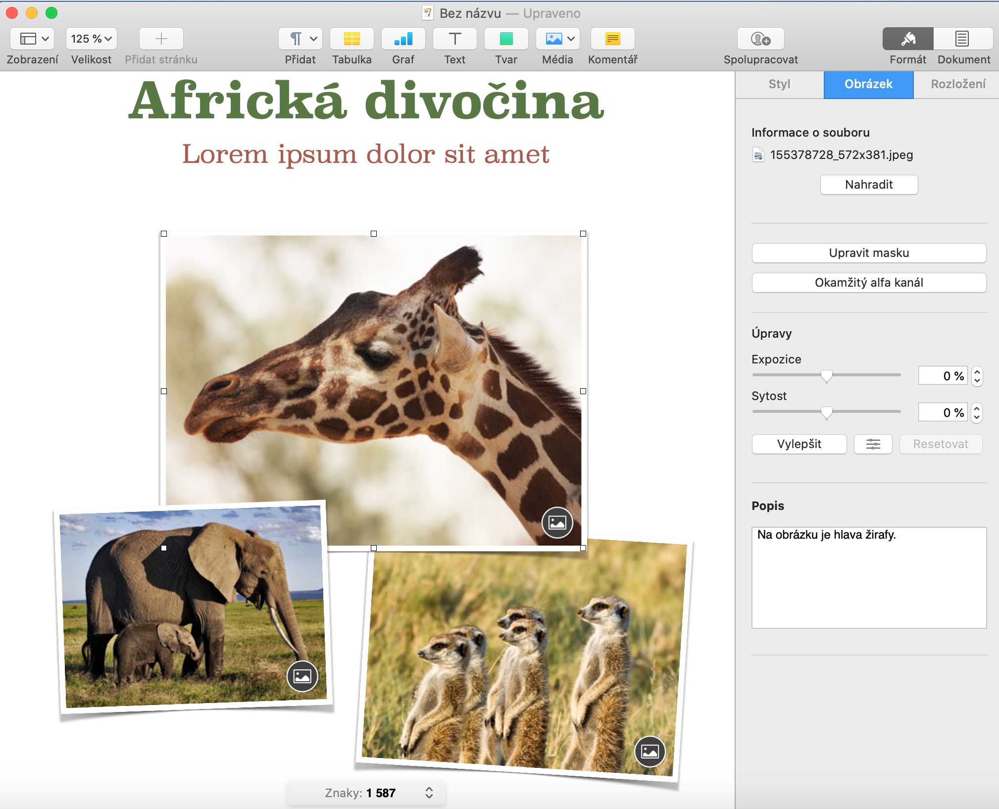Expand the 125 % zoom dropdown
999x809 pixels.
pos(91,39)
